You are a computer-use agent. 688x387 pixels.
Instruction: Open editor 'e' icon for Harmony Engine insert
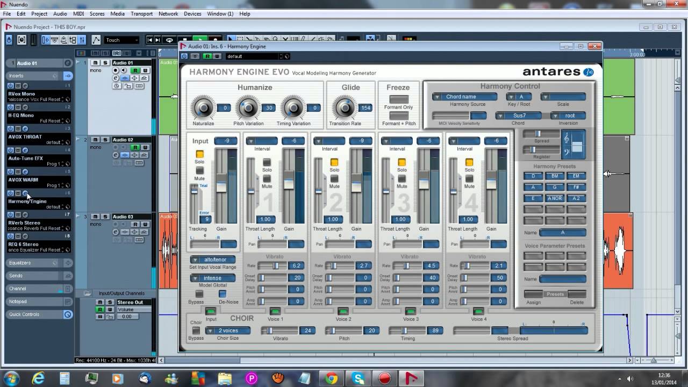pos(25,193)
